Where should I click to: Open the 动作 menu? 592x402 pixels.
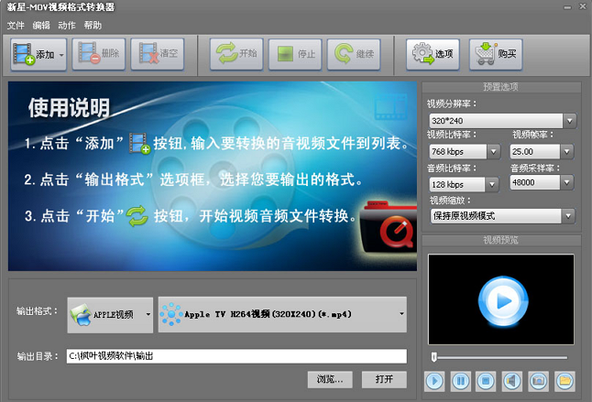tap(67, 26)
